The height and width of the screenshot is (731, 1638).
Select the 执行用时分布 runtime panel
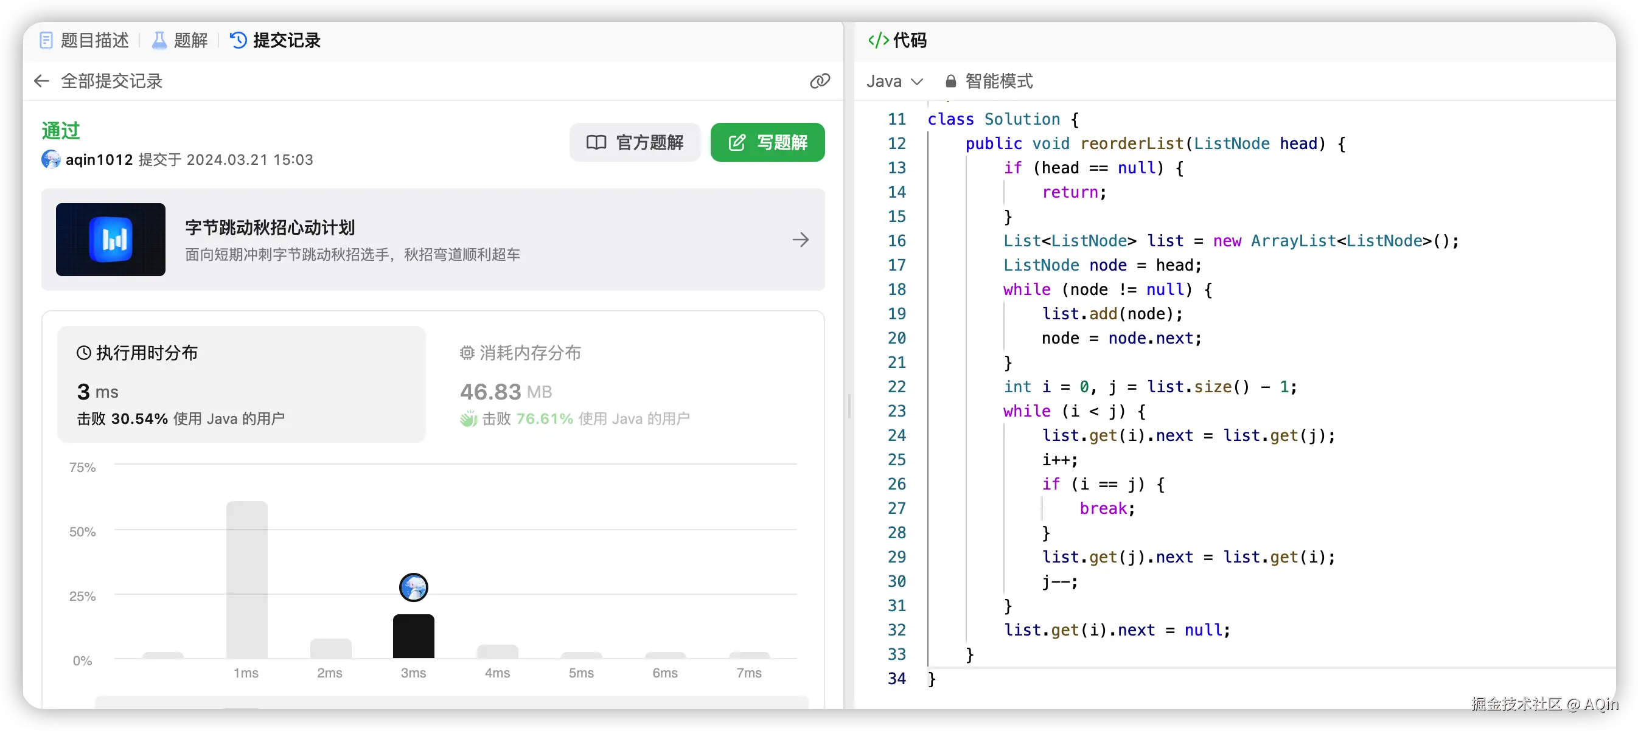point(241,384)
